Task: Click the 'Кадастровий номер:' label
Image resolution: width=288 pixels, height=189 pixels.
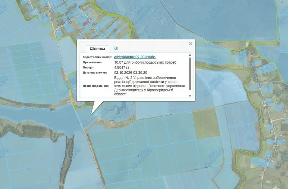Action: pos(97,57)
